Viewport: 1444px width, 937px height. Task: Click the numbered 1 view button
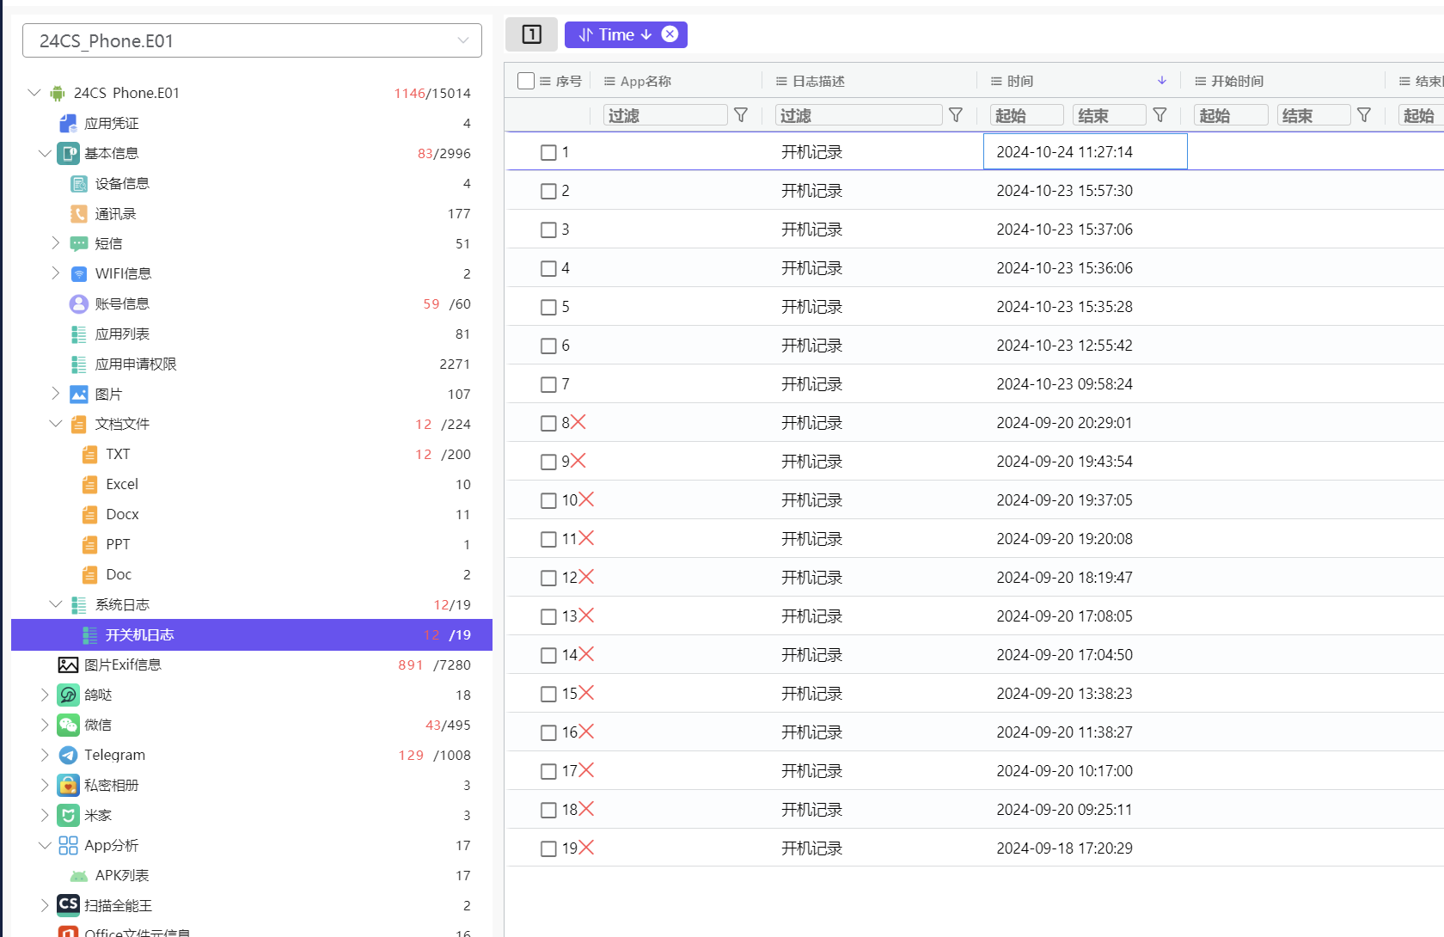531,34
